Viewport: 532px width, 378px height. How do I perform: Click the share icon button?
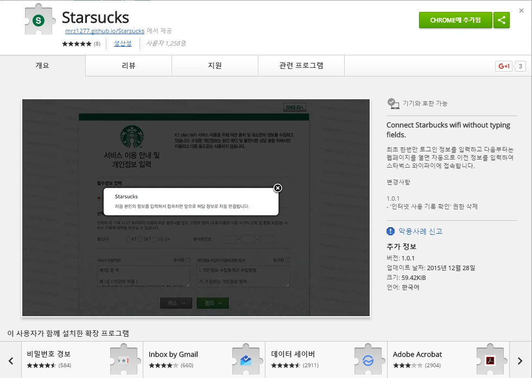(x=502, y=21)
